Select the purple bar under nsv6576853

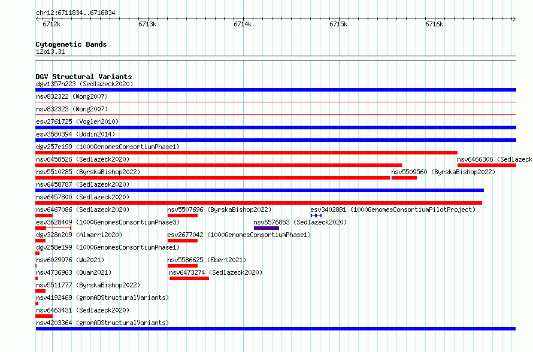[266, 228]
